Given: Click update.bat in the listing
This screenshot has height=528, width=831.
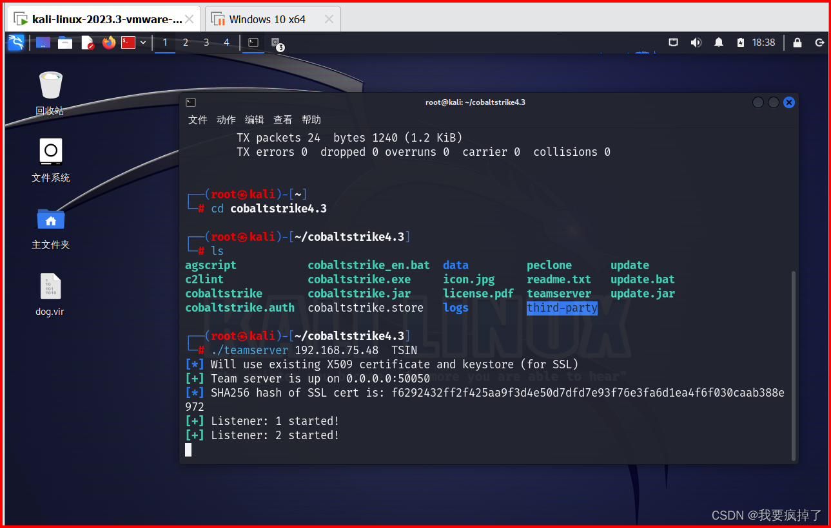Looking at the screenshot, I should [643, 279].
